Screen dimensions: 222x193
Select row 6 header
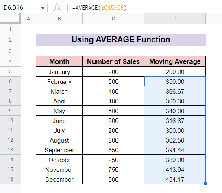point(10,81)
